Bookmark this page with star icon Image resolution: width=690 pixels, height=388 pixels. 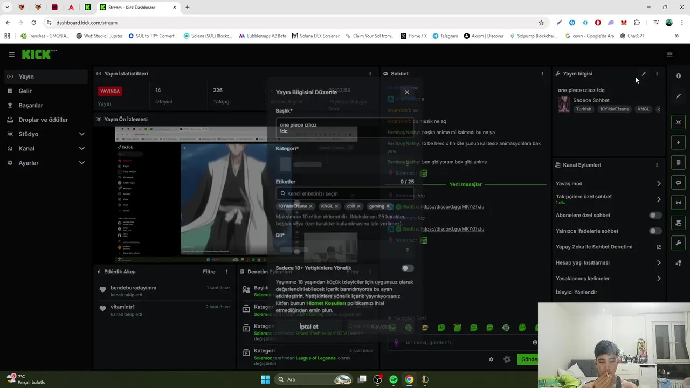tap(541, 23)
